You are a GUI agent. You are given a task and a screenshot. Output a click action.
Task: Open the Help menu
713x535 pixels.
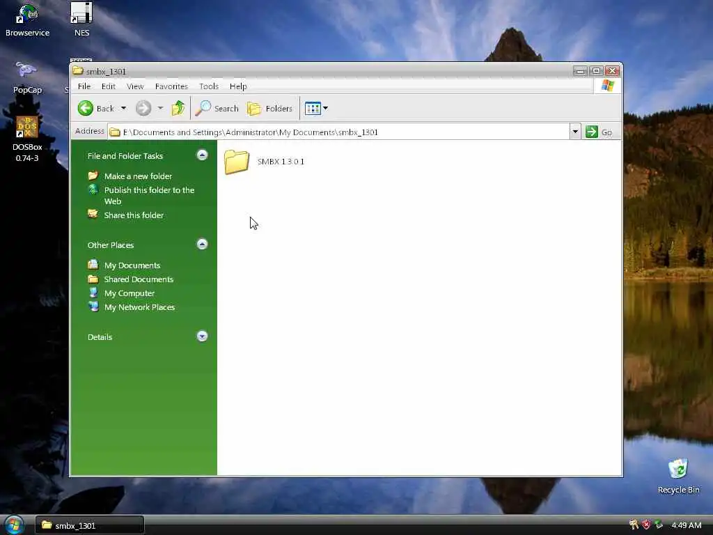pyautogui.click(x=238, y=86)
